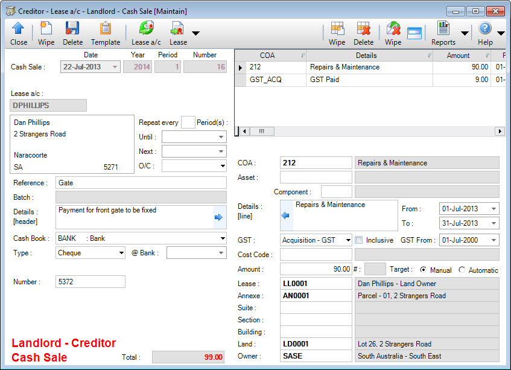The width and height of the screenshot is (511, 370).
Task: Click the COA column header
Action: click(270, 56)
